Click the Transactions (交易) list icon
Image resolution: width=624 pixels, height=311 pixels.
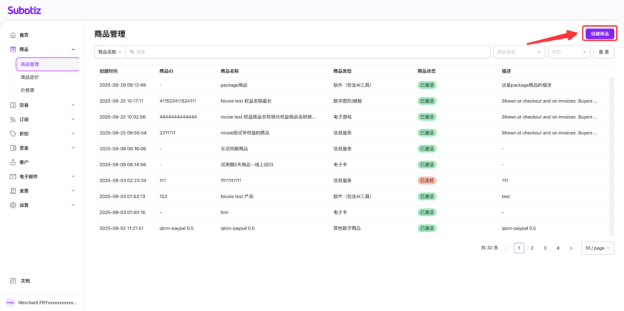click(x=13, y=105)
